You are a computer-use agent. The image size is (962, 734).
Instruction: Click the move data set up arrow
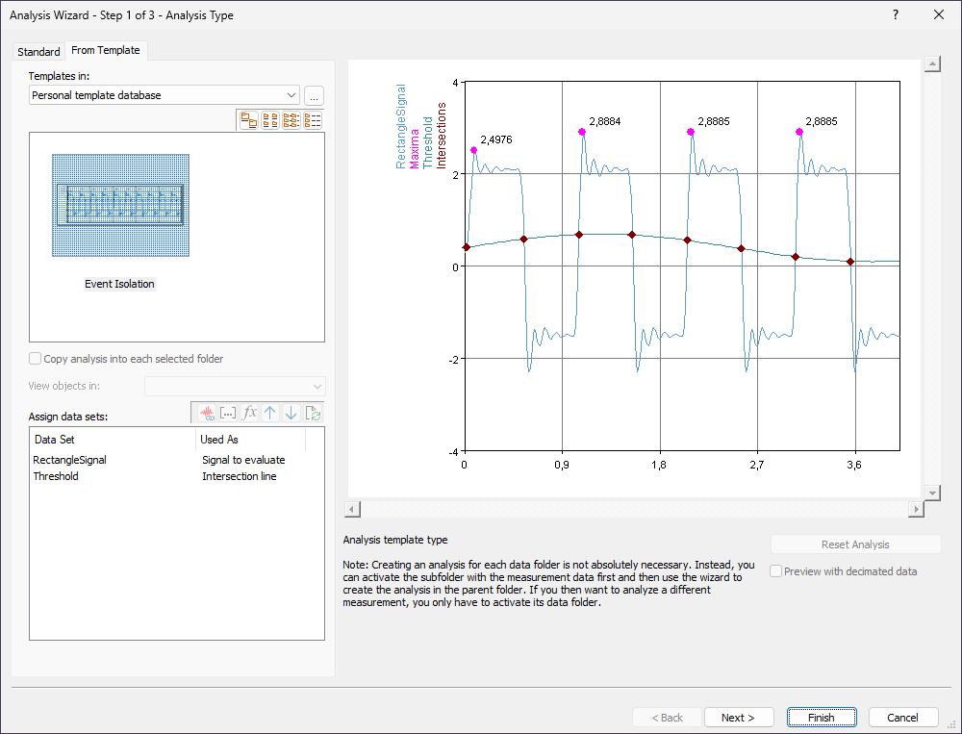(270, 413)
